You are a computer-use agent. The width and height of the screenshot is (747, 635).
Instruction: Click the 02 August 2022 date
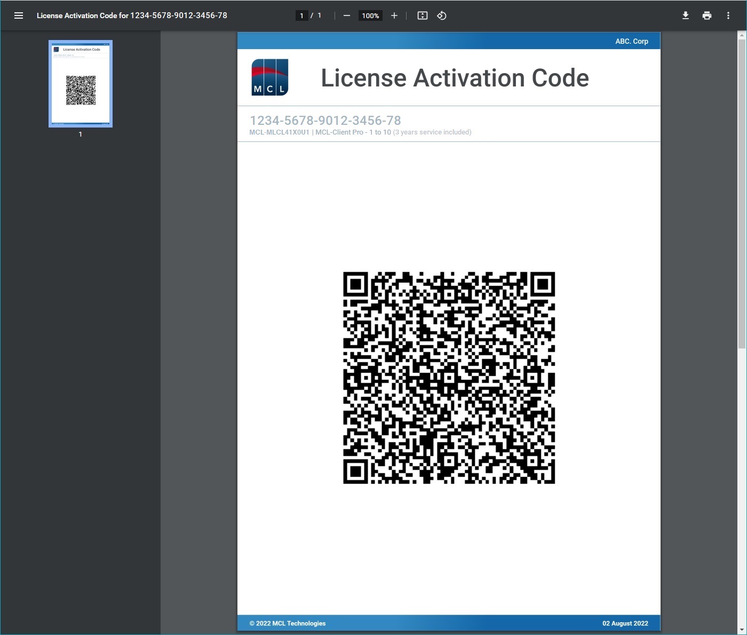(x=625, y=623)
